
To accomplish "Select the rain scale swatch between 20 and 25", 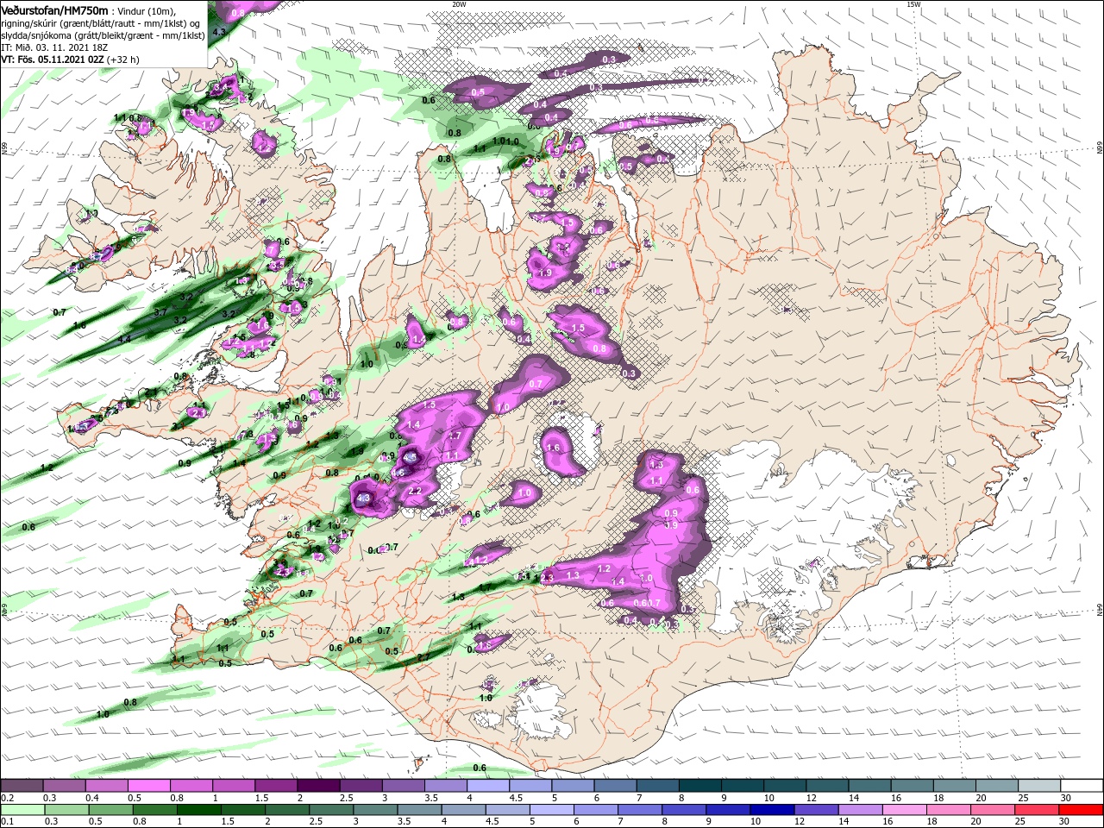I will [x=992, y=810].
